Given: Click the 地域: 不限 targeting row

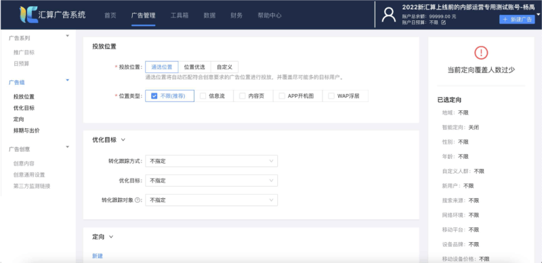Looking at the screenshot, I should (x=455, y=112).
